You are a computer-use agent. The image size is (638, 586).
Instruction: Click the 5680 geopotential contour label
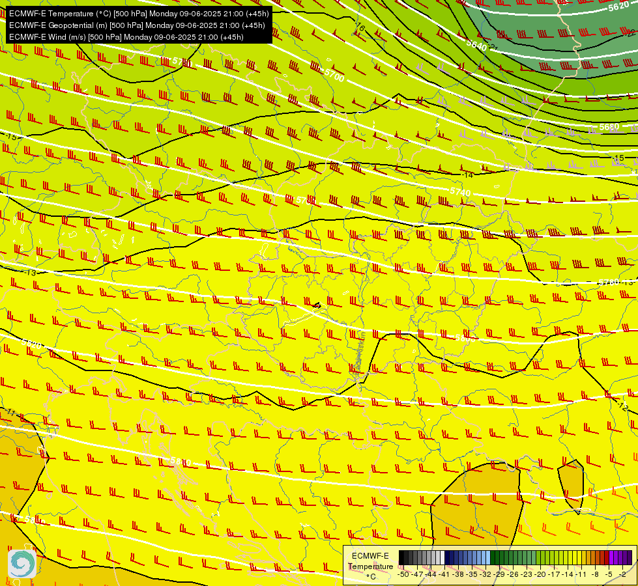pyautogui.click(x=609, y=127)
